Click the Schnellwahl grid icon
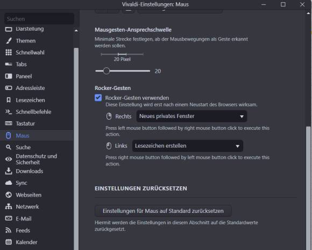This screenshot has width=312, height=250. 9,52
